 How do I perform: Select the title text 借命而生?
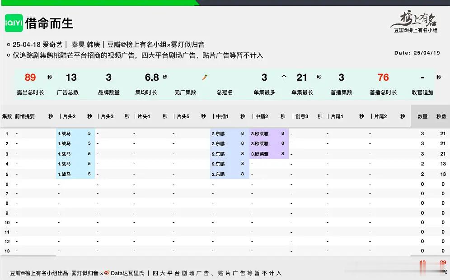49,23
